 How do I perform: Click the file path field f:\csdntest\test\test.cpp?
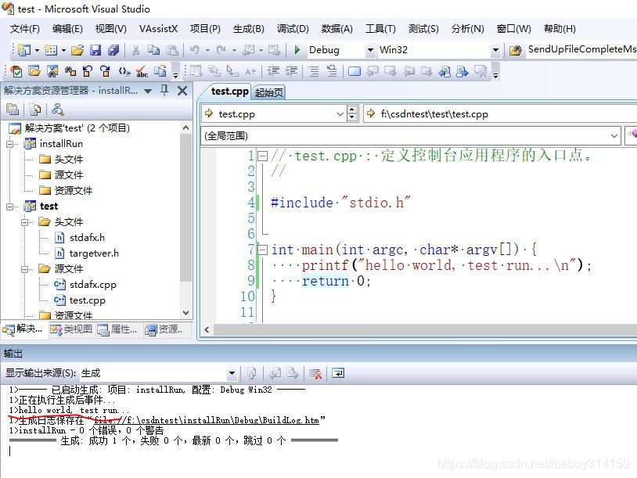(x=502, y=114)
